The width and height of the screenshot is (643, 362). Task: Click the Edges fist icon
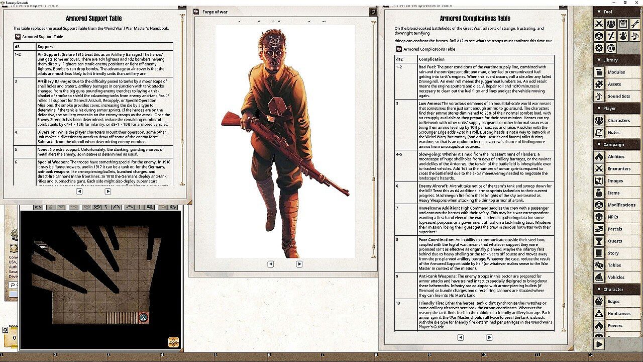[x=599, y=301]
